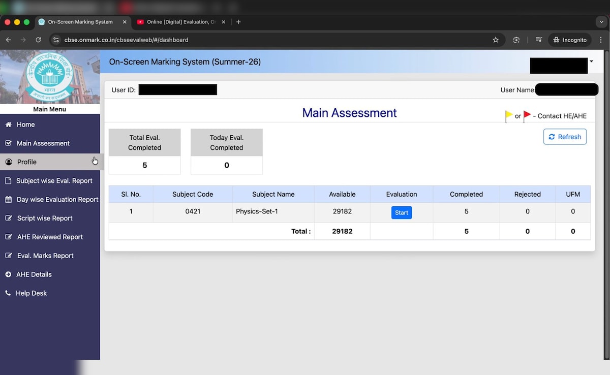Open Chrome three-dot menu
The height and width of the screenshot is (375, 610).
(601, 40)
